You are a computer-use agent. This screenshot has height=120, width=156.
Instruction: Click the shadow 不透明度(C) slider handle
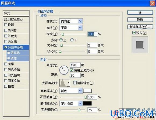(79, 110)
